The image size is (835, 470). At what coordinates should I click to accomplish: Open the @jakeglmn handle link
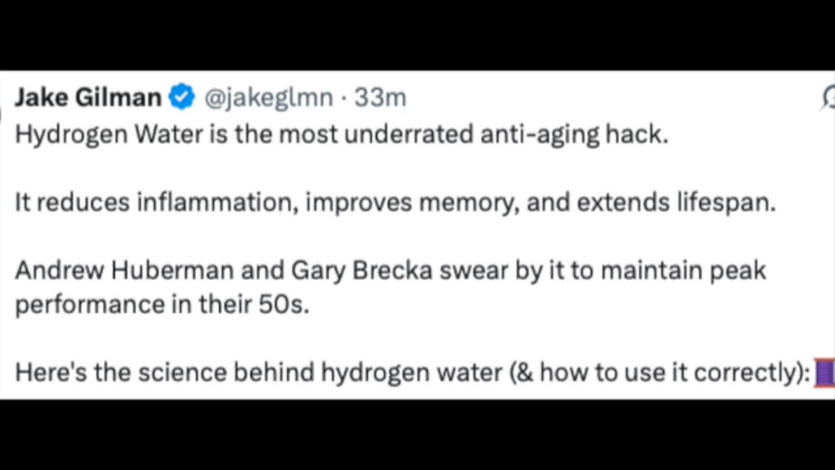269,98
